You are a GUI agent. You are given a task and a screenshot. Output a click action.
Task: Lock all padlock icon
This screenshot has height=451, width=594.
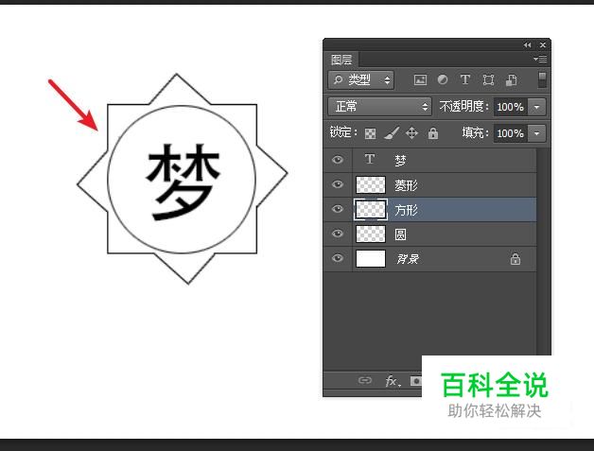pos(433,133)
